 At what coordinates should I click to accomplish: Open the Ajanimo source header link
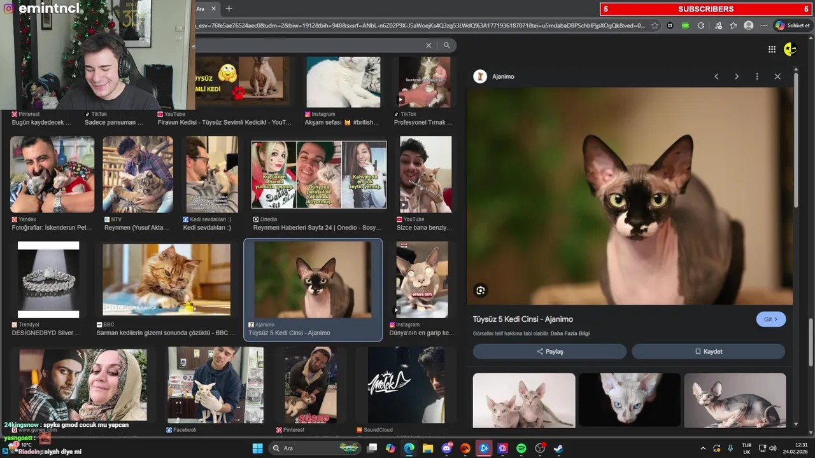coord(494,76)
